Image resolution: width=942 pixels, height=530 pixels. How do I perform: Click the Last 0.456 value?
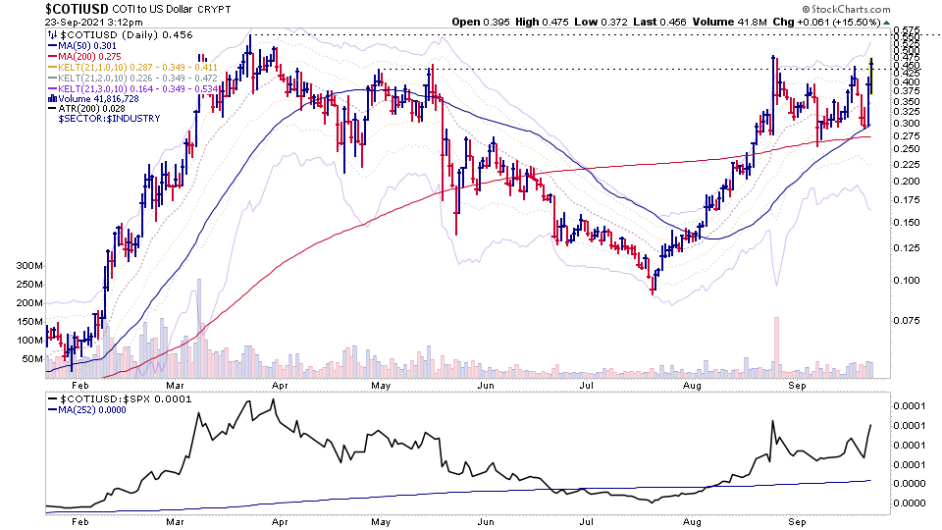659,23
